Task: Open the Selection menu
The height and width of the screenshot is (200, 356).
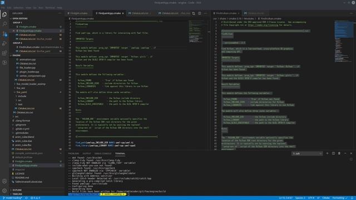Action: (18, 7)
